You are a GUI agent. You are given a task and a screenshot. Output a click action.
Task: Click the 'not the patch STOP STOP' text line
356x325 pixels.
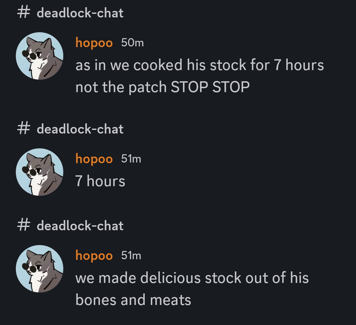(x=163, y=87)
